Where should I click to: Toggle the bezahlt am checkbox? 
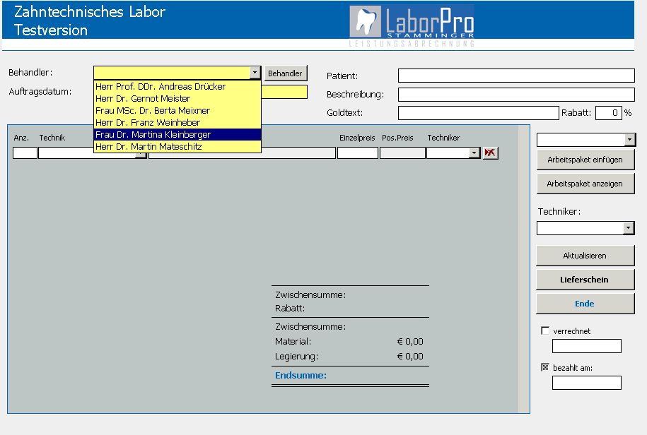pyautogui.click(x=545, y=367)
